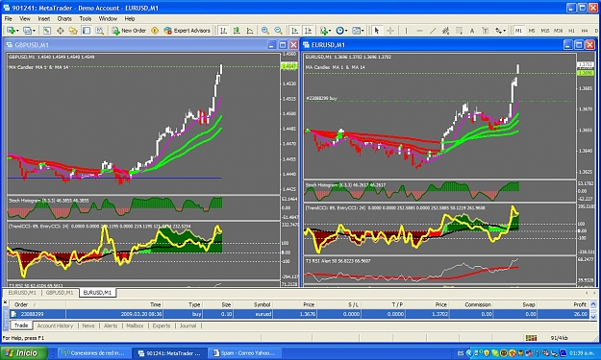Open the Tools menu
Screen dimensions: 601x360
(x=86, y=19)
